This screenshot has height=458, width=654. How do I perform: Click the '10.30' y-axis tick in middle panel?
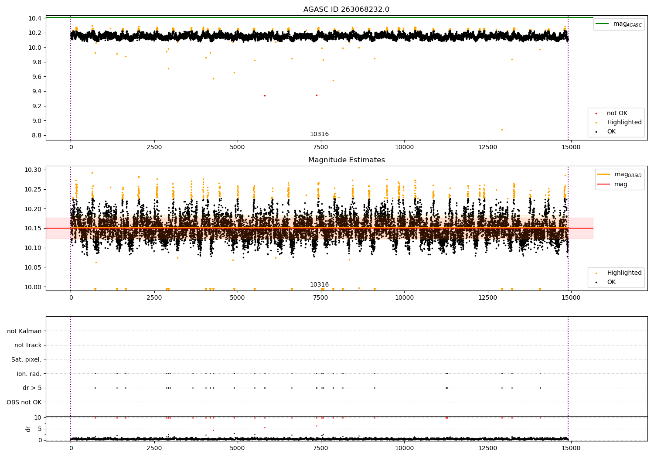33,170
